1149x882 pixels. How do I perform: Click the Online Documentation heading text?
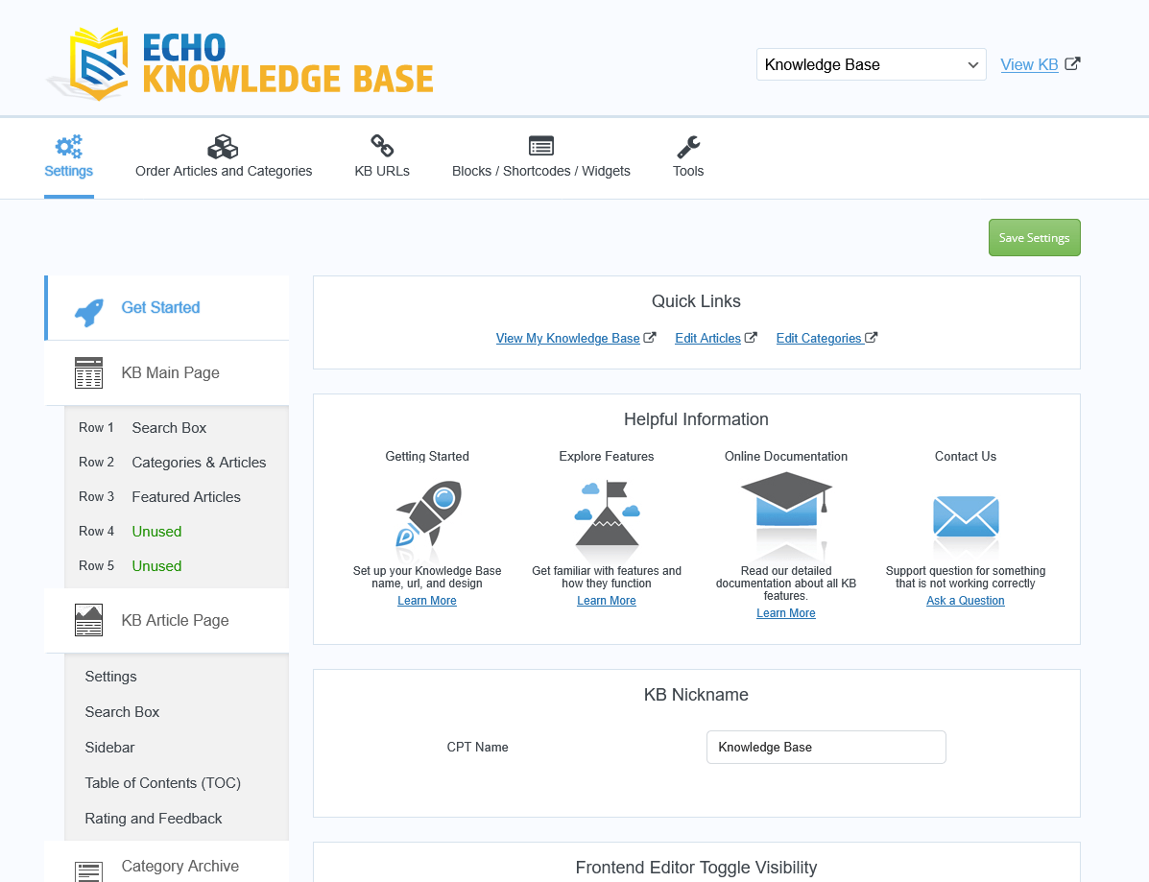coord(786,457)
